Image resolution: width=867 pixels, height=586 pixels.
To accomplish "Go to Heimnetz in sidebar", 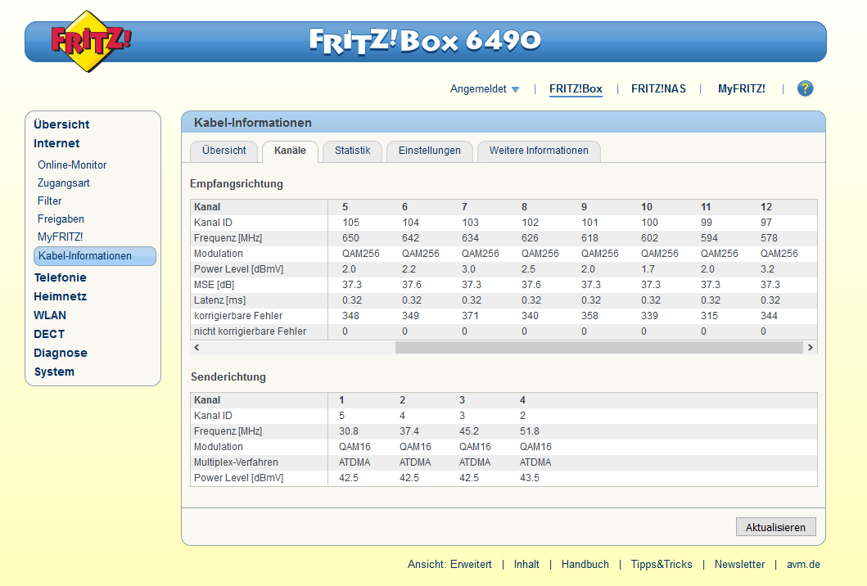I will (60, 296).
